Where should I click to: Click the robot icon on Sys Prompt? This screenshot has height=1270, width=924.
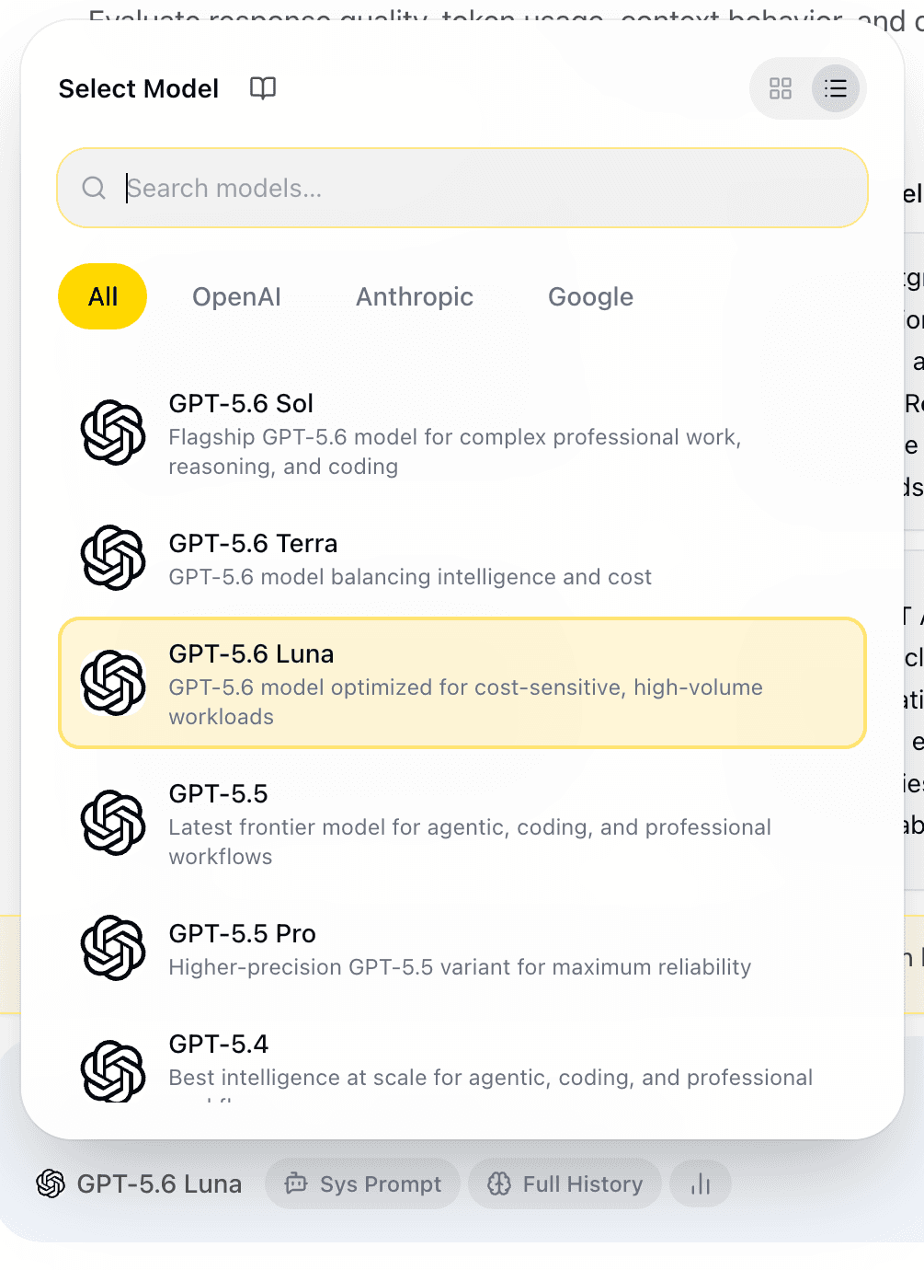(296, 1183)
